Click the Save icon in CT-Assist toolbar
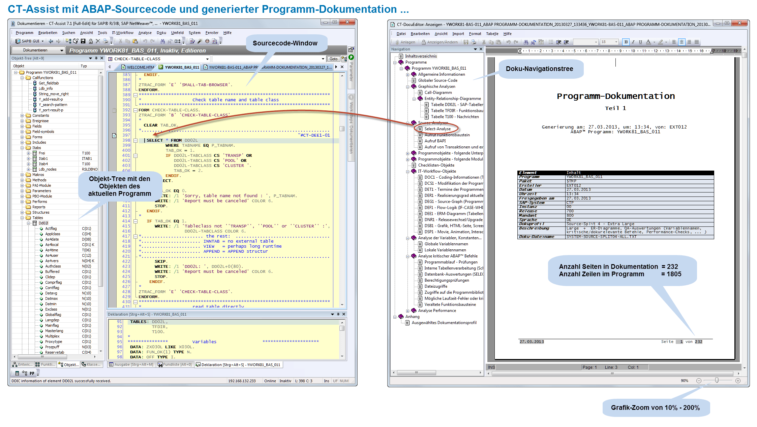757x427 pixels. pos(83,41)
